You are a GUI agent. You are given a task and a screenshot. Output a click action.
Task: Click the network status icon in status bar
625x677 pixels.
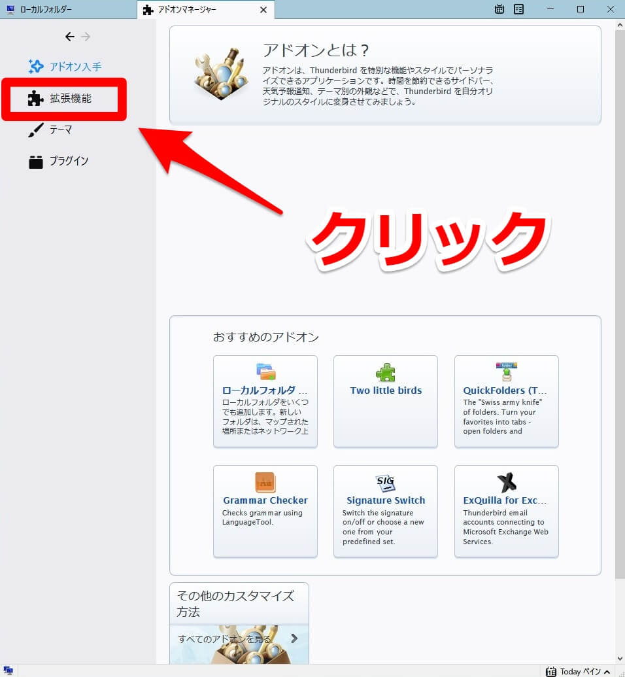pos(8,670)
